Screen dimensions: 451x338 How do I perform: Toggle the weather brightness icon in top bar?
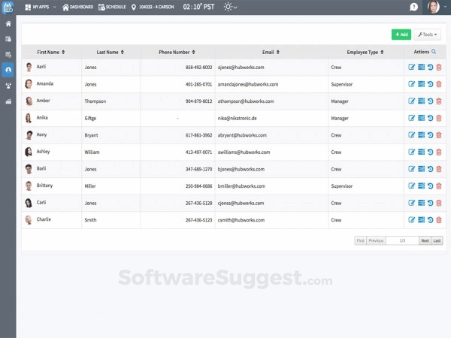tap(229, 7)
